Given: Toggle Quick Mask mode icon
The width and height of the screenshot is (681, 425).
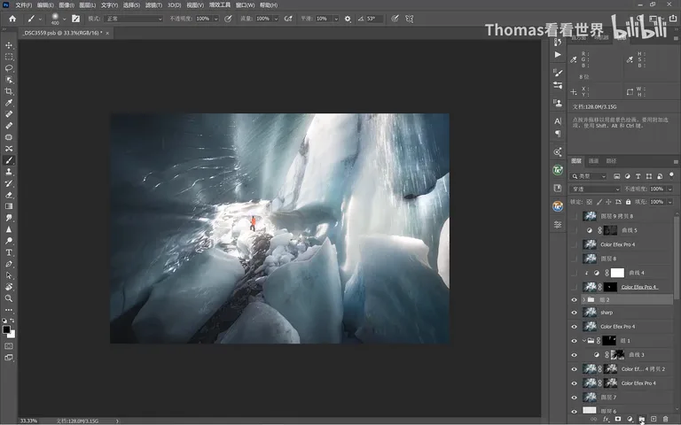Looking at the screenshot, I should pyautogui.click(x=9, y=346).
